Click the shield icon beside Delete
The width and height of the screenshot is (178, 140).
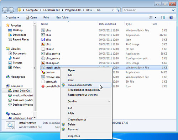pos(63,124)
